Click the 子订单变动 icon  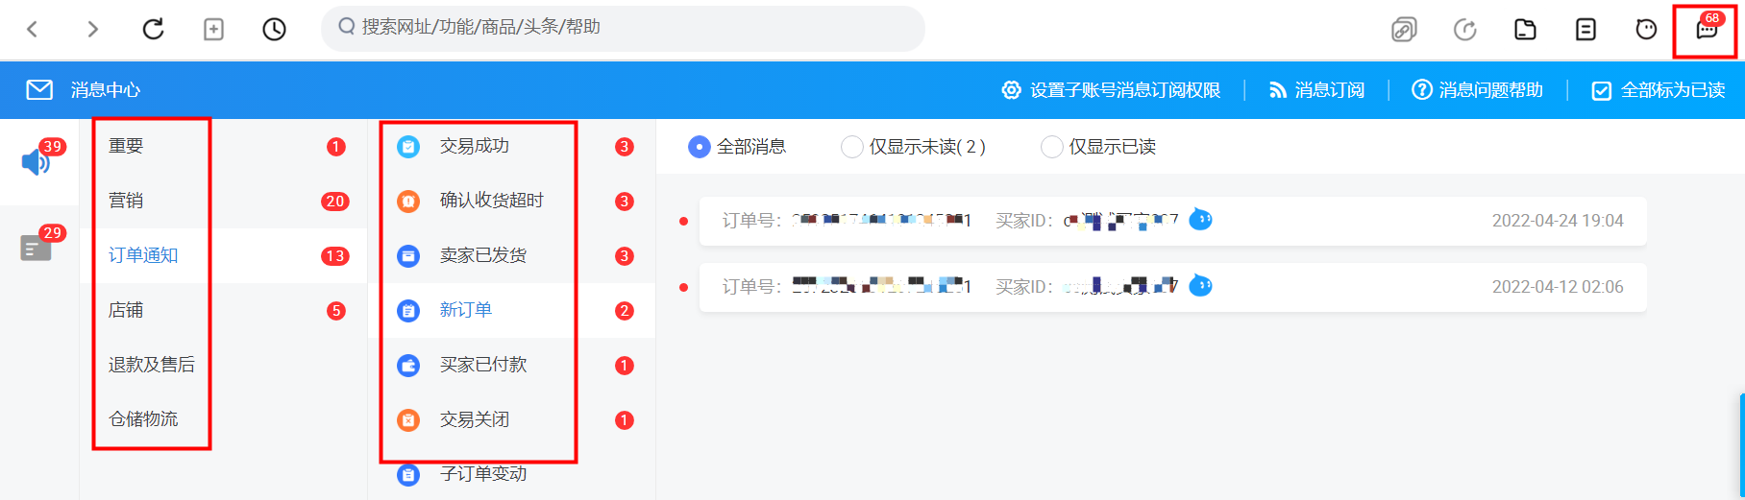[408, 475]
